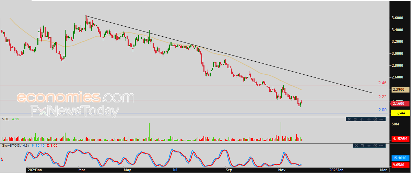
Task: Click the Nov date on time axis
Action: pyautogui.click(x=281, y=170)
